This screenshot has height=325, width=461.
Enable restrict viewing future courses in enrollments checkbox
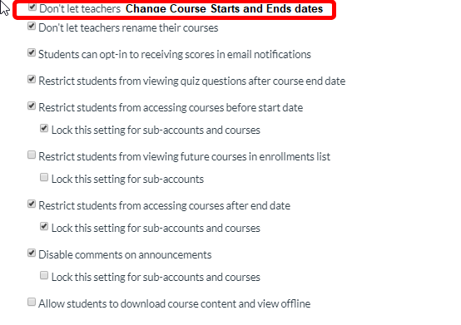tap(32, 155)
